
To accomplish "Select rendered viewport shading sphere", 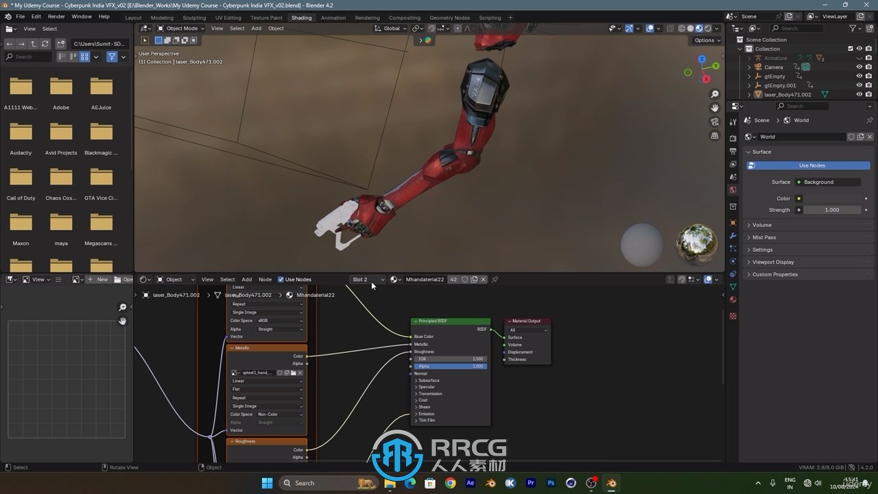I will pos(708,29).
